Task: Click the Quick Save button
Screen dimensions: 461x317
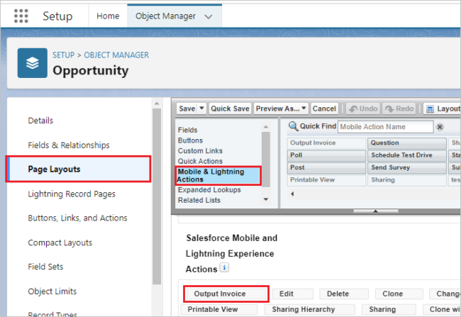Action: click(x=230, y=109)
